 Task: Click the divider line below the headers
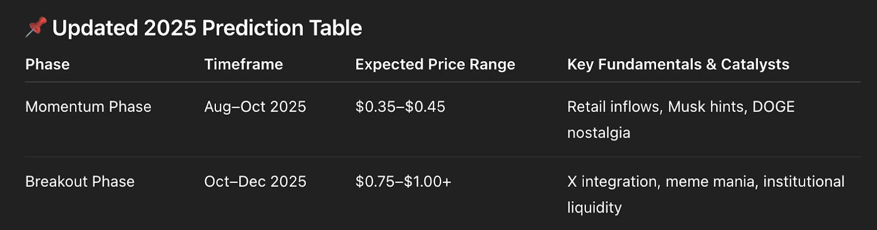(x=443, y=82)
